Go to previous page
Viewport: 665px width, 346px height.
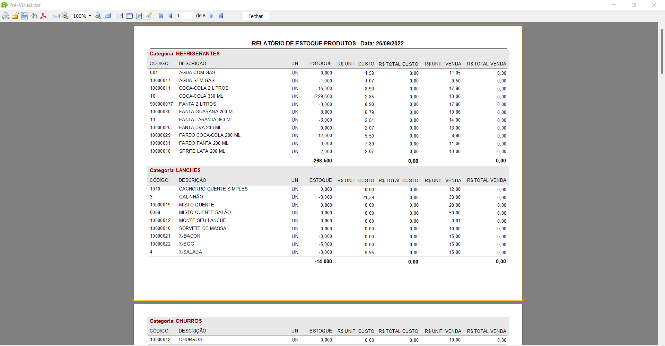[170, 16]
